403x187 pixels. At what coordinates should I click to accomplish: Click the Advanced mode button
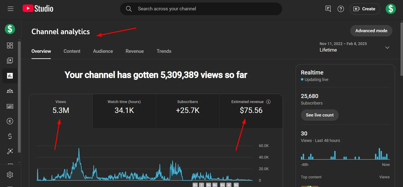click(x=371, y=31)
